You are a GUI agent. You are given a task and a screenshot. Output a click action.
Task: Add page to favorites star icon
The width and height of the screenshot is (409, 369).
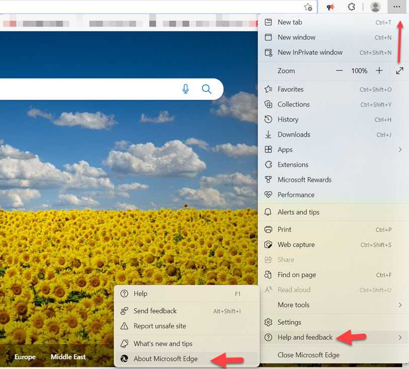pyautogui.click(x=308, y=7)
